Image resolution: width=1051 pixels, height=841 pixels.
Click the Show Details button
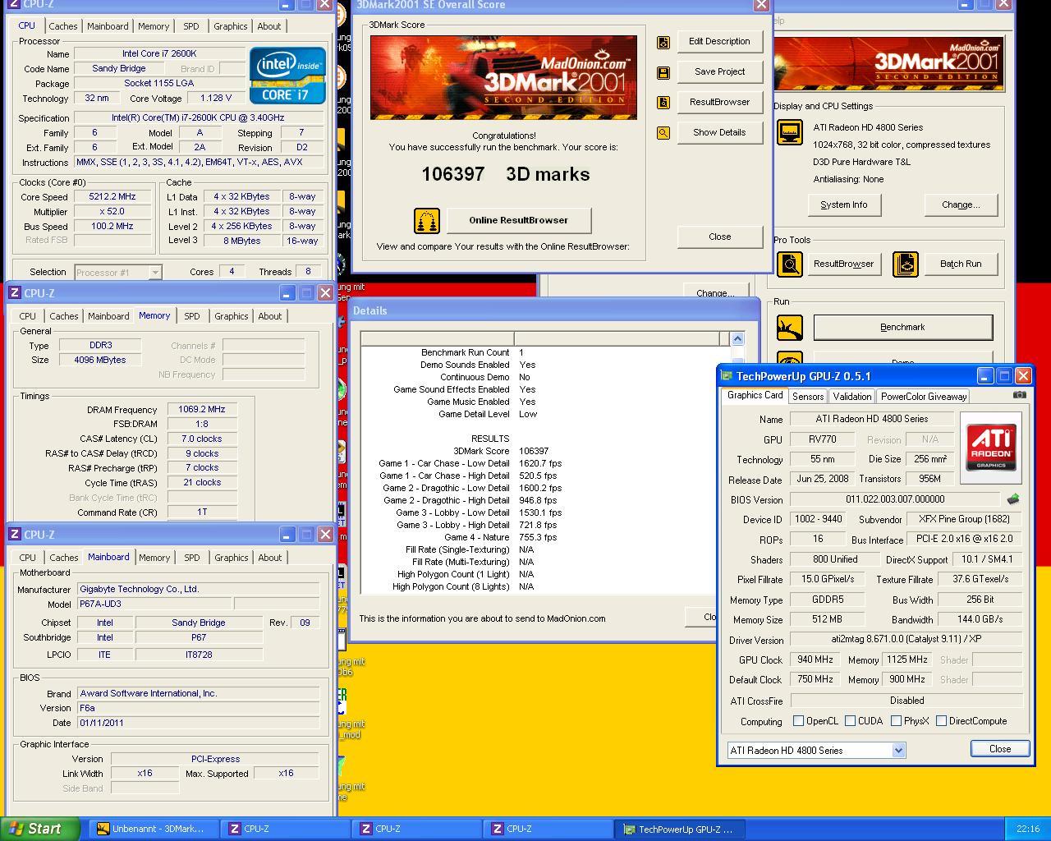click(x=719, y=133)
